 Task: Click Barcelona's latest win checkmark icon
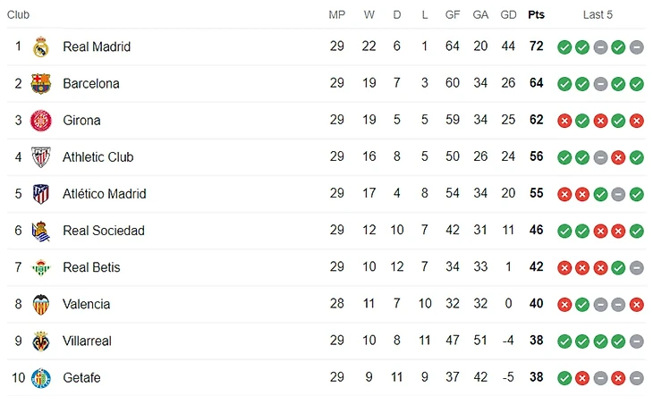pyautogui.click(x=636, y=84)
